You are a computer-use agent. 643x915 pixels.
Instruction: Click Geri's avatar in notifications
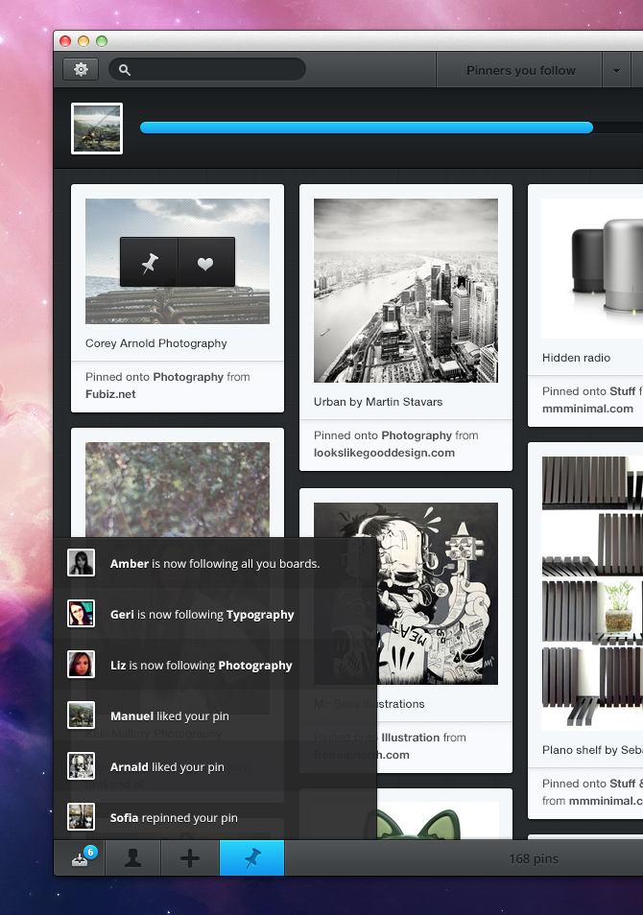(82, 614)
